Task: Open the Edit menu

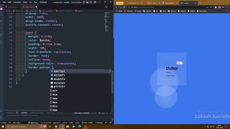Action: tap(9, 2)
